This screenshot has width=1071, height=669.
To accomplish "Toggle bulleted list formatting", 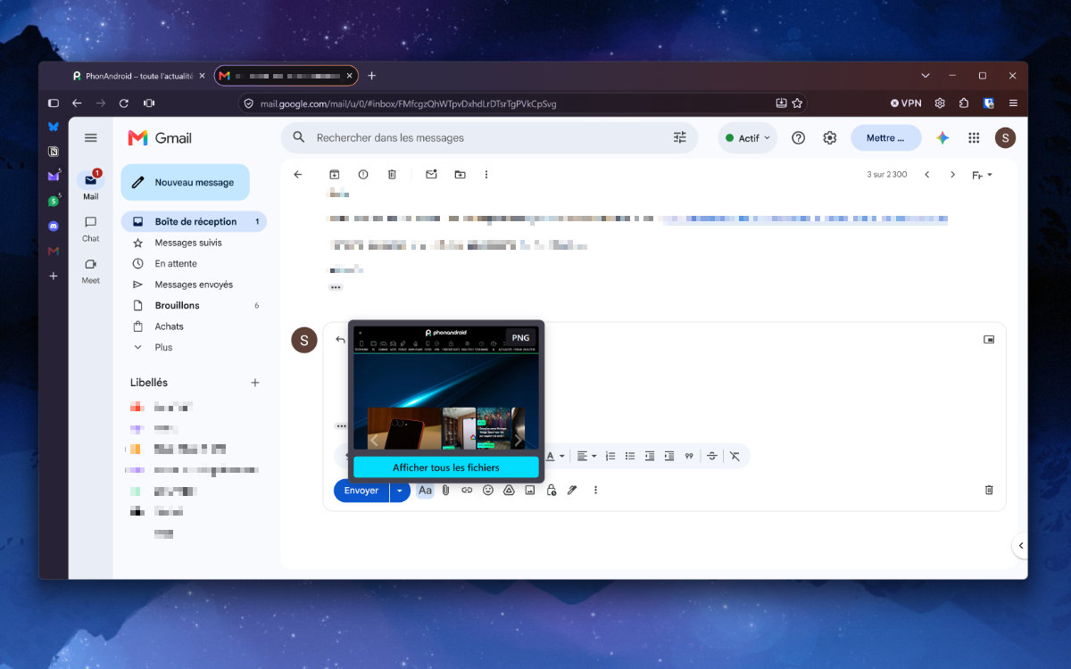I will [630, 456].
